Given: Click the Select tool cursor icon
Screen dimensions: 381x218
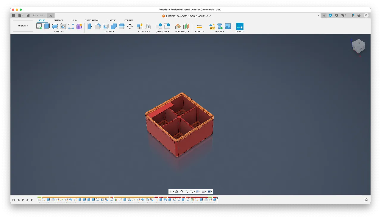Looking at the screenshot, I should point(240,26).
